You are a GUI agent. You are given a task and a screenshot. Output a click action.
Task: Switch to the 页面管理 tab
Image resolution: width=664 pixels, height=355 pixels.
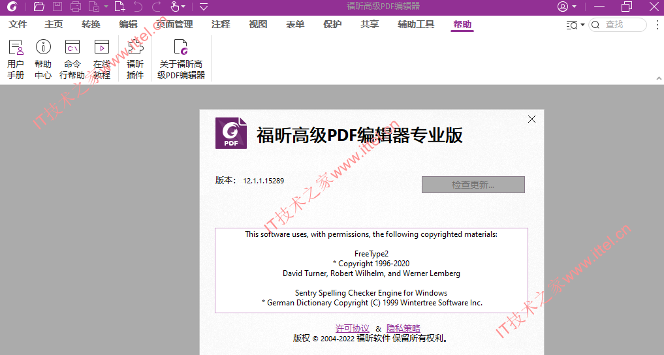point(174,25)
